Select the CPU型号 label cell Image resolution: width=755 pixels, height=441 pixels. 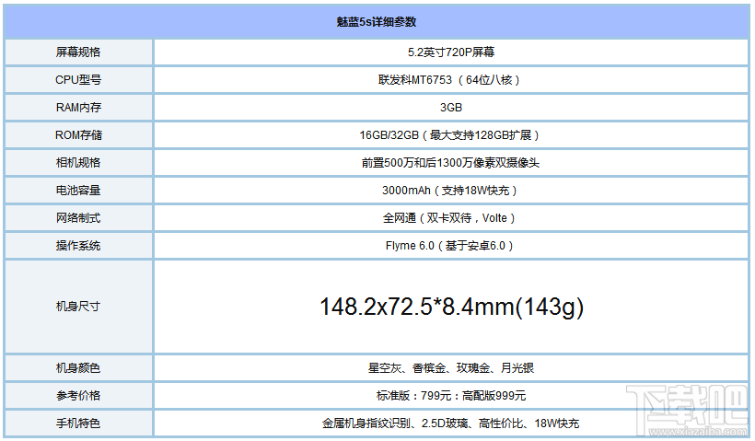pyautogui.click(x=78, y=79)
